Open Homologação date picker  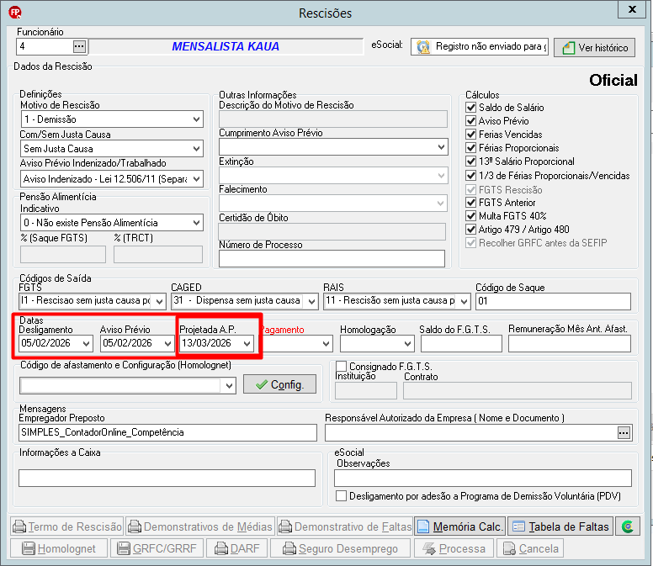click(407, 344)
